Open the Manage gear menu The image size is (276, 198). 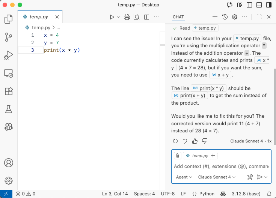tap(8, 181)
